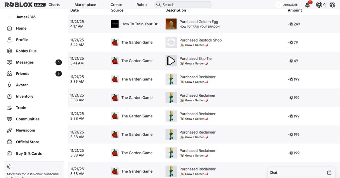Click Garden Game icon in 3:41 AM row
The width and height of the screenshot is (340, 178).
[115, 61]
